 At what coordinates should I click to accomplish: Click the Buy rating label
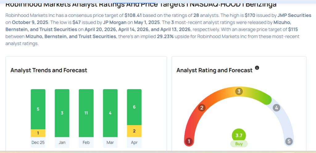point(239,144)
